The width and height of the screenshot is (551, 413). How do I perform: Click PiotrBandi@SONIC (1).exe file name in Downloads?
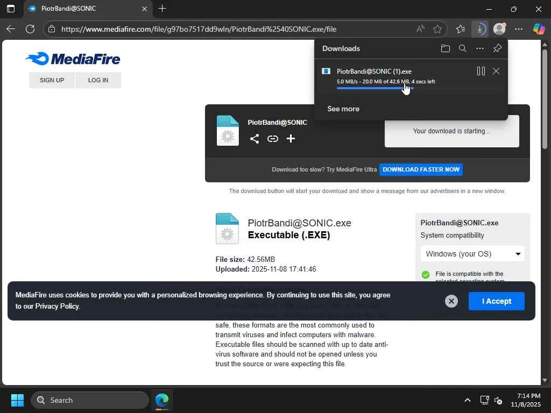pos(374,72)
